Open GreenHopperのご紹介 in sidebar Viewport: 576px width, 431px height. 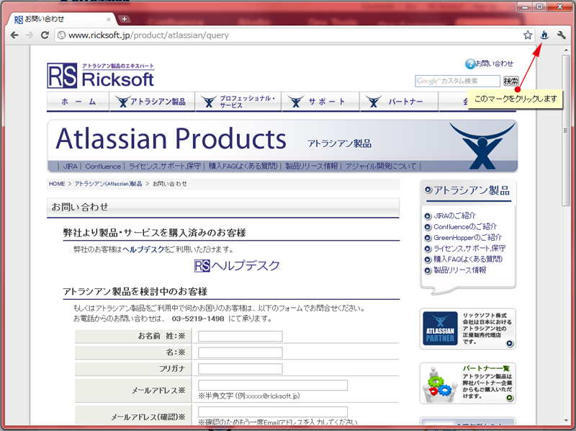point(467,238)
